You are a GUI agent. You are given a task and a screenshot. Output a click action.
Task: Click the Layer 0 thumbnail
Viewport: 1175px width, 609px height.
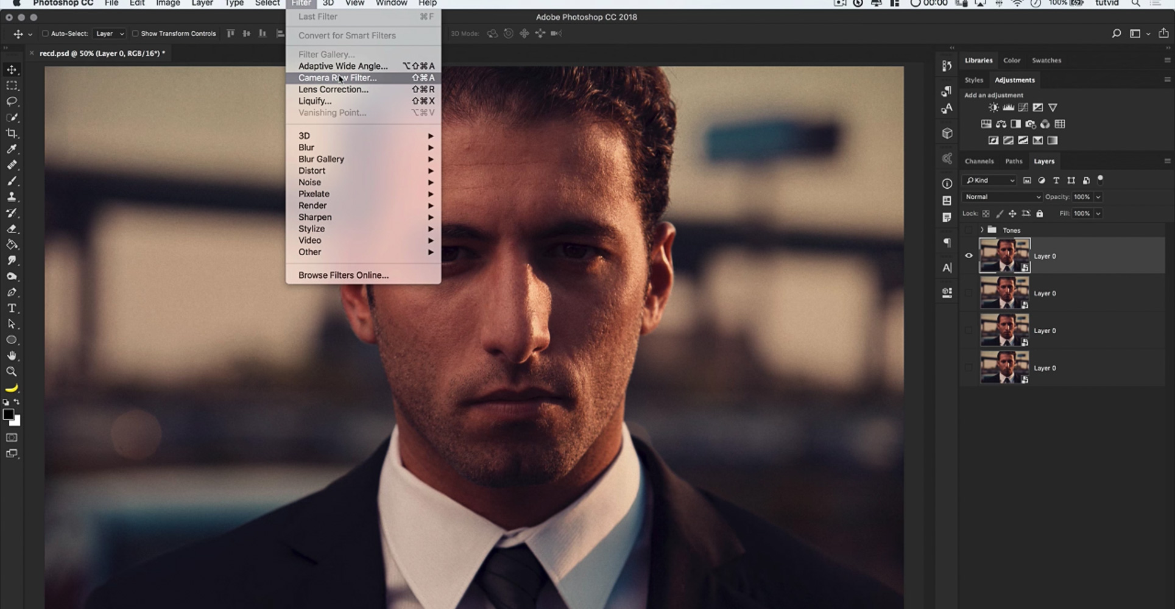(x=1004, y=255)
